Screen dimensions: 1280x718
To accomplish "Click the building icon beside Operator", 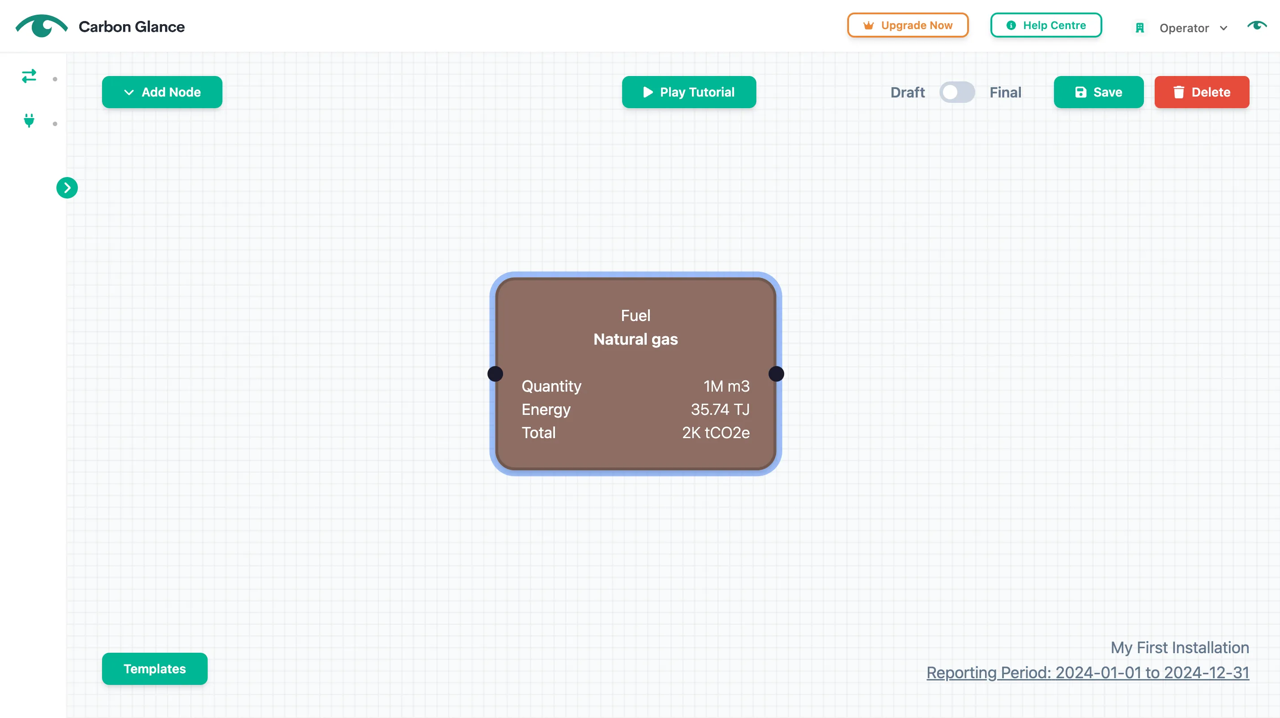I will [1140, 28].
